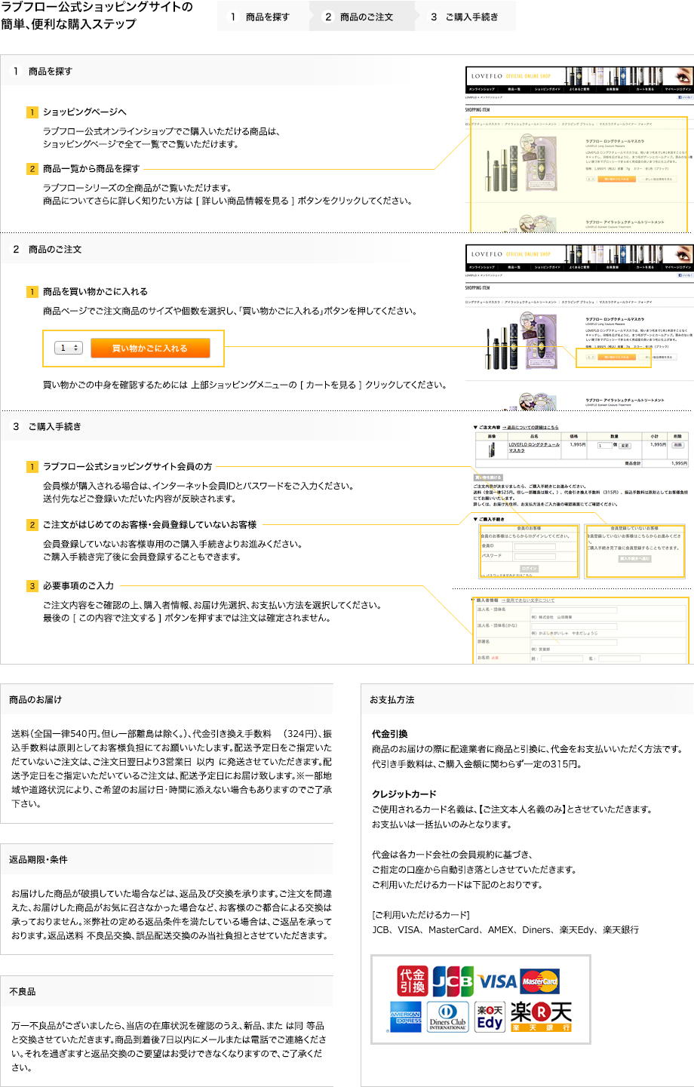Click the 買い物かごに入れる orange button
This screenshot has height=1087, width=694.
[x=150, y=348]
